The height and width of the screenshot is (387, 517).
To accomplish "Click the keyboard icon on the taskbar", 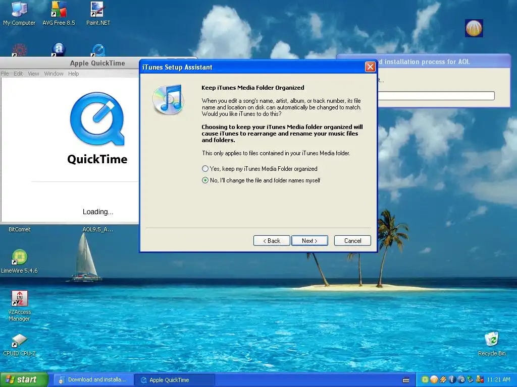I will point(406,380).
